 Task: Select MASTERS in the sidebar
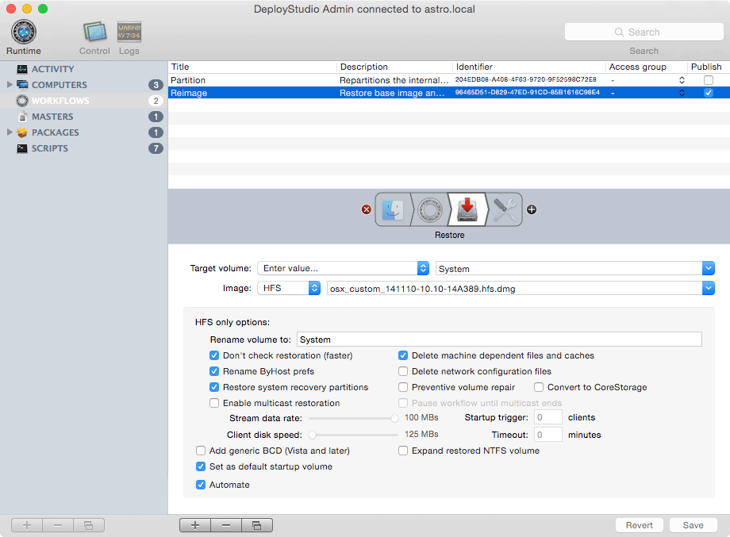52,117
